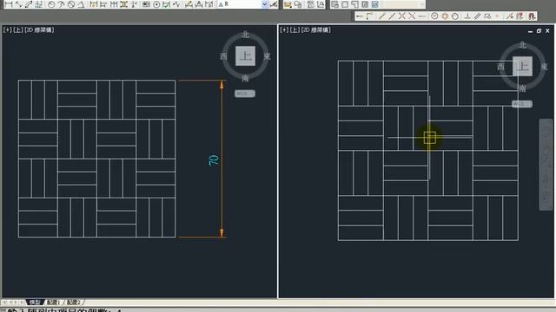Select the Continue dimension tool
Screen dimensions: 556x312
pos(114,4)
